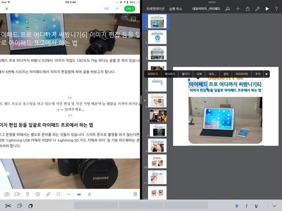Open the Keynote share menu
This screenshot has height=211, width=282.
click(x=248, y=9)
